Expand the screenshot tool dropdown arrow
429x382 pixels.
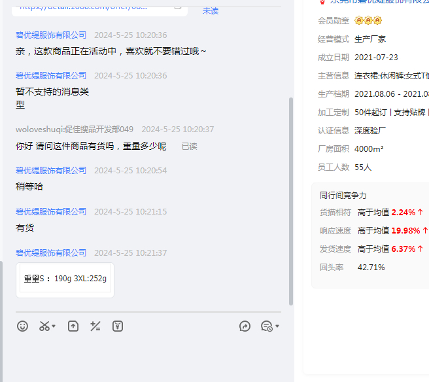click(54, 326)
